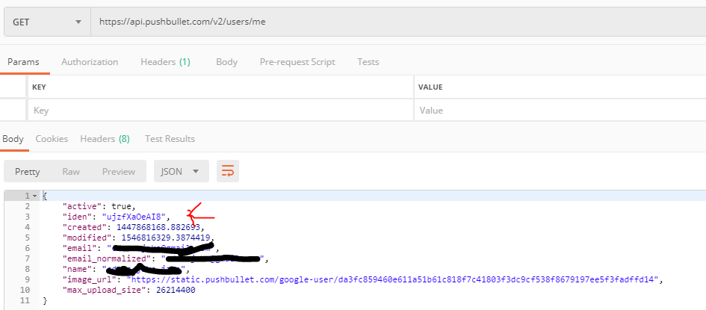This screenshot has width=706, height=310.
Task: Switch to Preview response view
Action: pos(119,171)
